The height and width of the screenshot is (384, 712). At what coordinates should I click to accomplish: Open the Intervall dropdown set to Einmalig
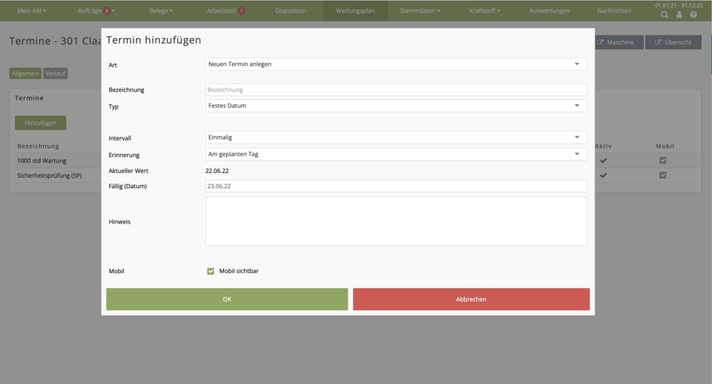tap(396, 137)
